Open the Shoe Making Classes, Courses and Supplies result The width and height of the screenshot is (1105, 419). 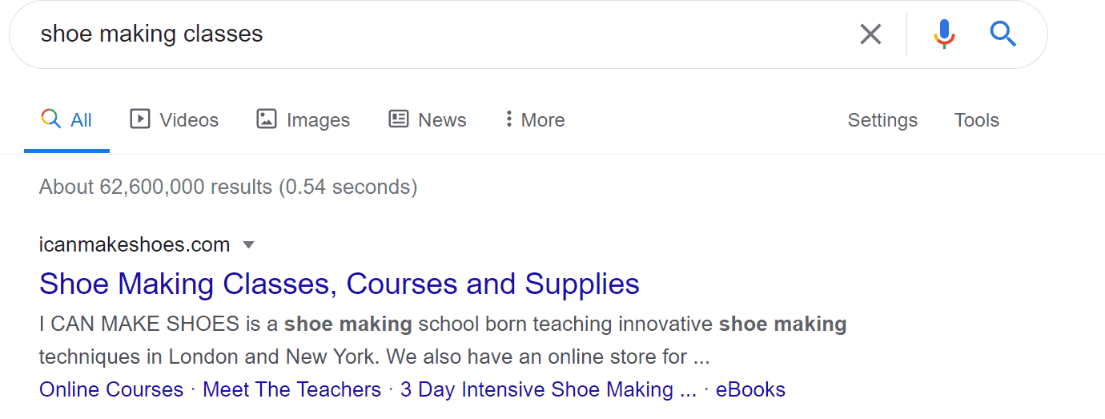[339, 284]
